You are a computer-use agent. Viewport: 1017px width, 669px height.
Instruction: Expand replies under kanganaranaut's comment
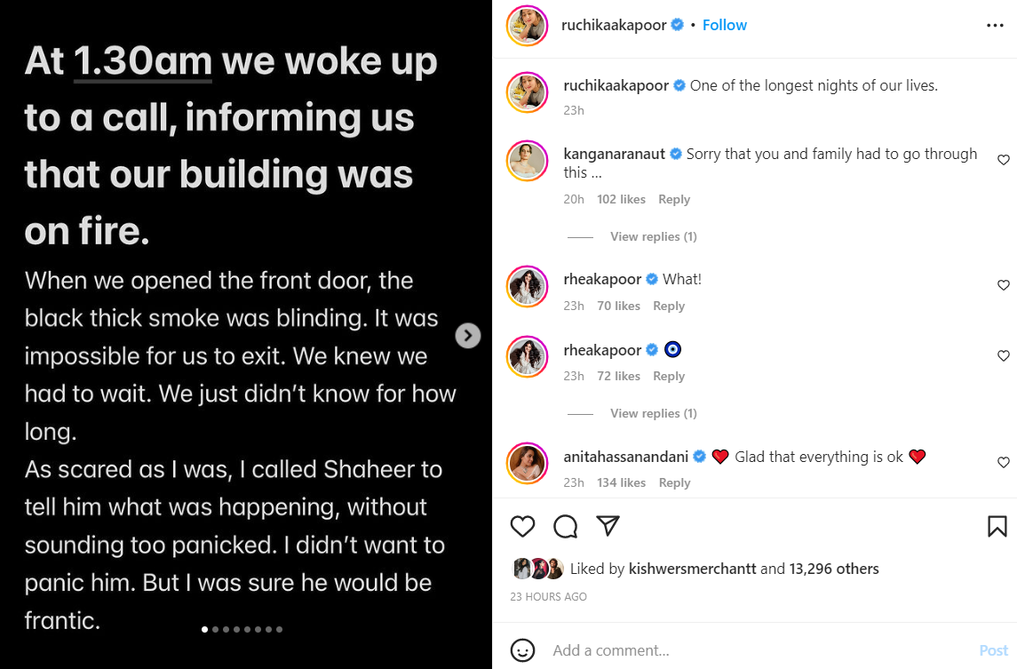coord(653,236)
